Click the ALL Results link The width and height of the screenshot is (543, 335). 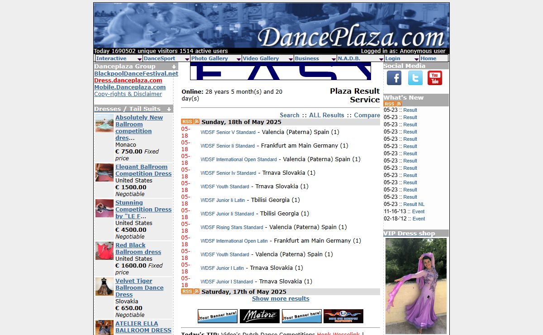(327, 115)
